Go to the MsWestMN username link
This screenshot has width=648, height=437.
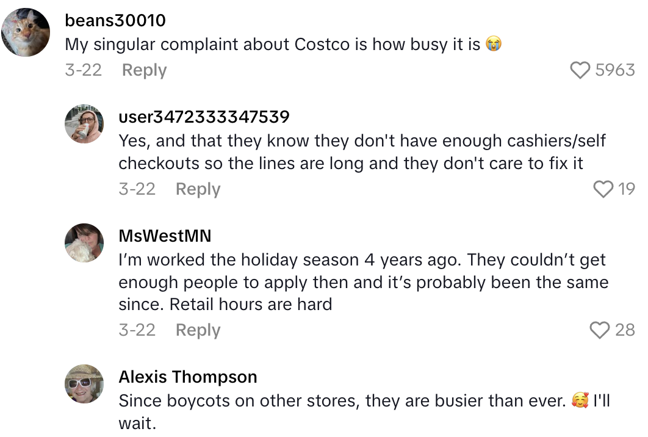pyautogui.click(x=165, y=236)
